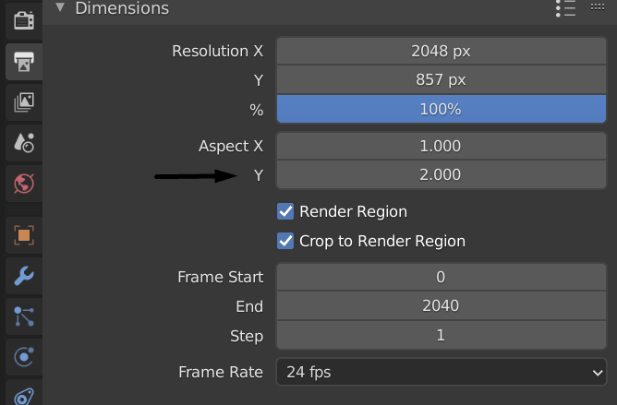Select the Output properties tab icon

point(24,62)
